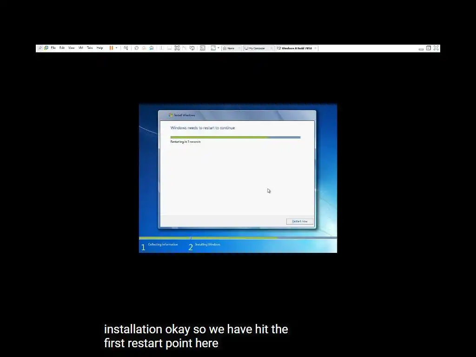Image resolution: width=476 pixels, height=357 pixels.
Task: Open console view icon
Action: (x=203, y=48)
